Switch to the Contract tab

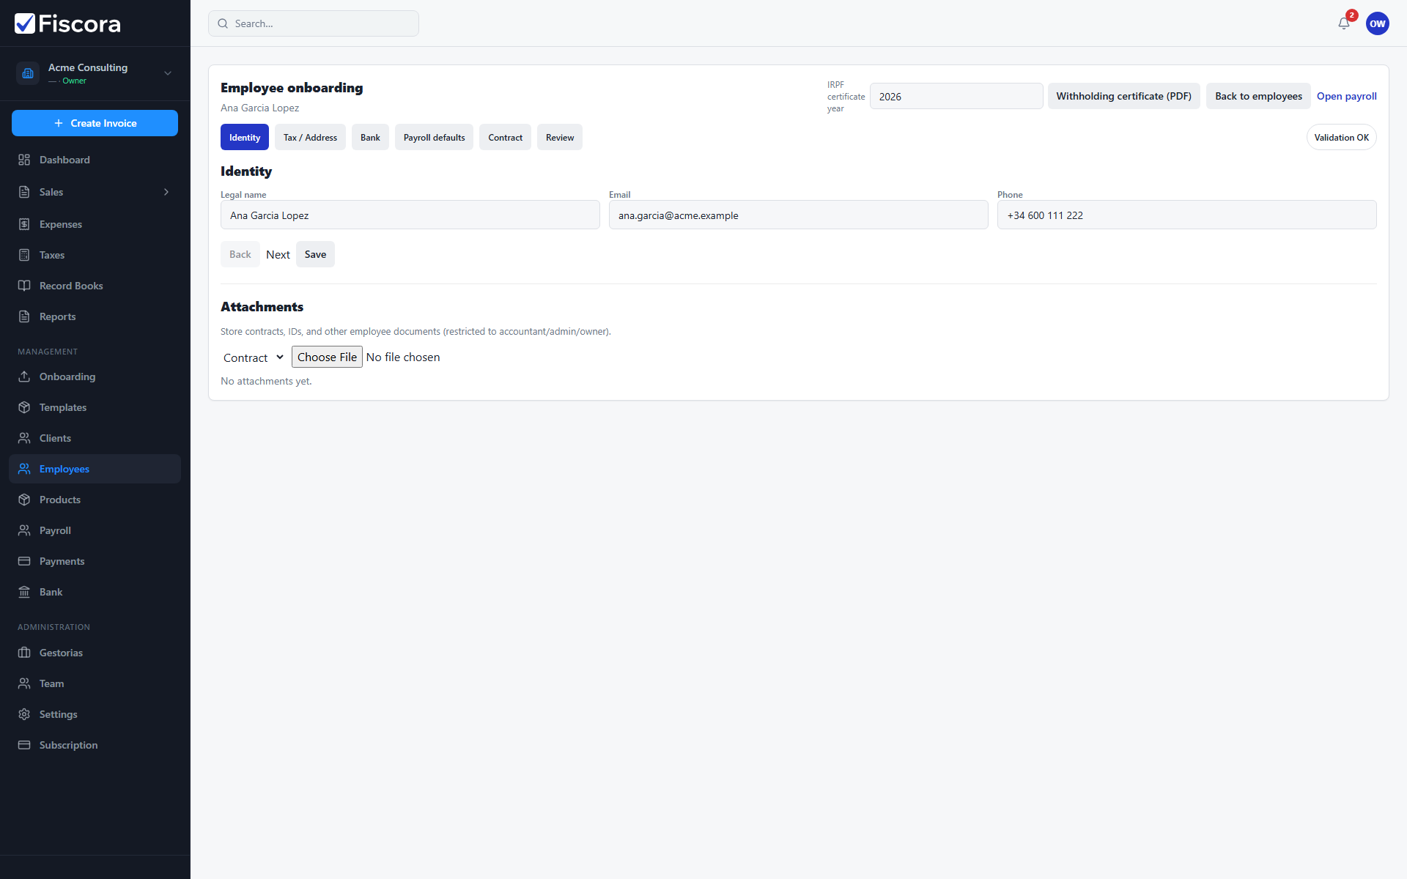(505, 137)
